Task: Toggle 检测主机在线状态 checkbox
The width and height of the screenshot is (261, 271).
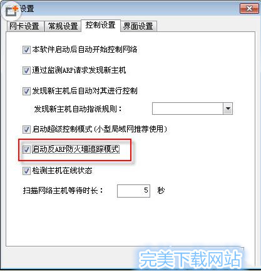Action: (26, 171)
